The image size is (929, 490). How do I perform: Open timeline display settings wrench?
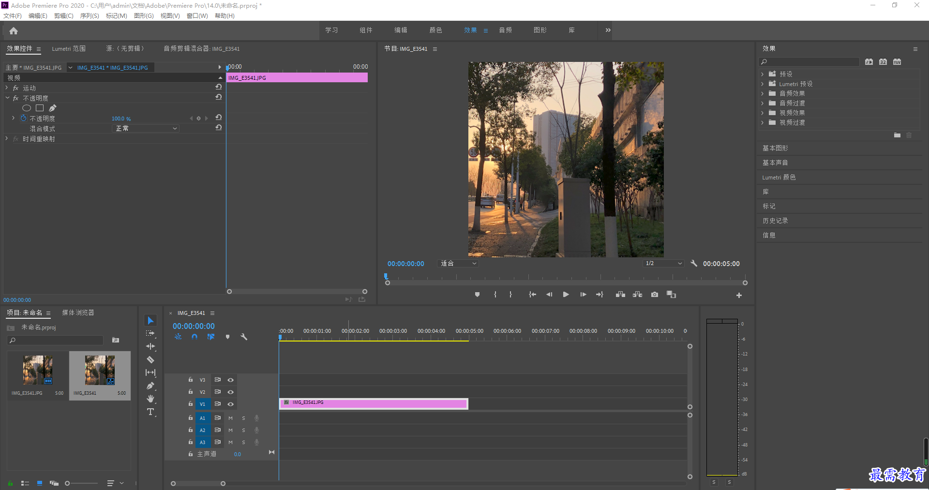(244, 337)
